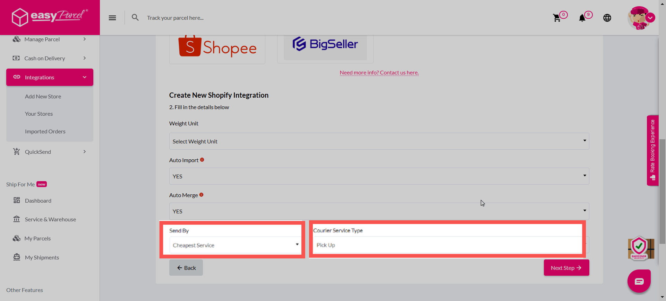Screen dimensions: 666x301
Task: Open the Auto Import YES dropdown
Action: pos(379,176)
